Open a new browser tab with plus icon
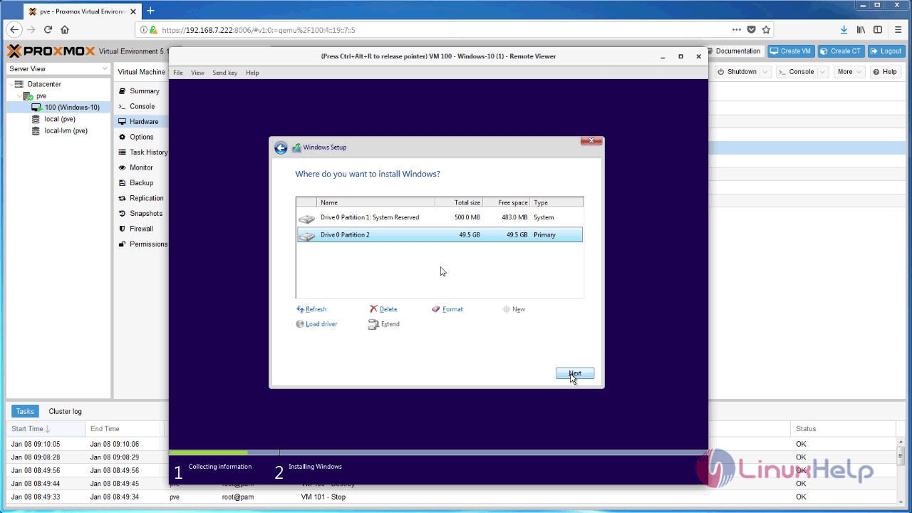Viewport: 912px width, 513px height. 150,11
